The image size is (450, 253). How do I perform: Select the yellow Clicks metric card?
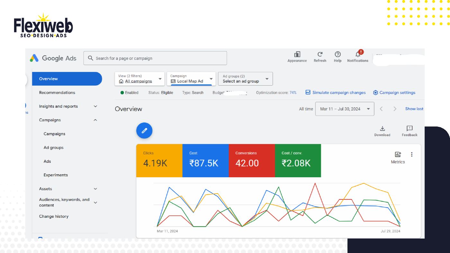[159, 161]
